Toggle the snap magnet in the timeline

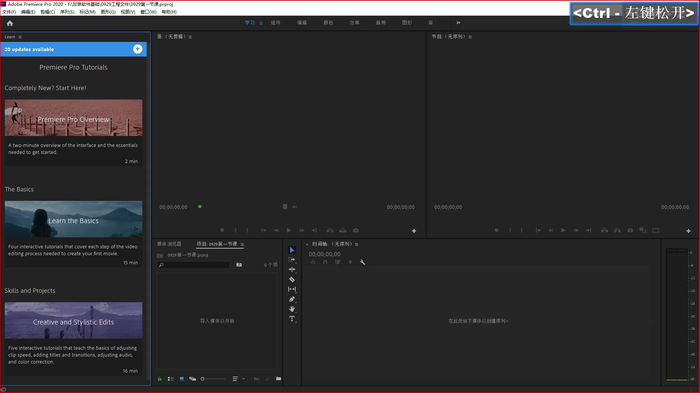pos(325,262)
